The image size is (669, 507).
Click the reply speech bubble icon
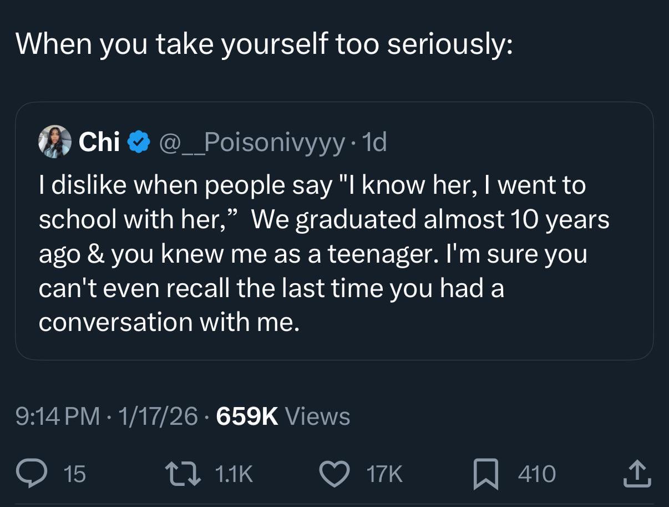pos(32,474)
